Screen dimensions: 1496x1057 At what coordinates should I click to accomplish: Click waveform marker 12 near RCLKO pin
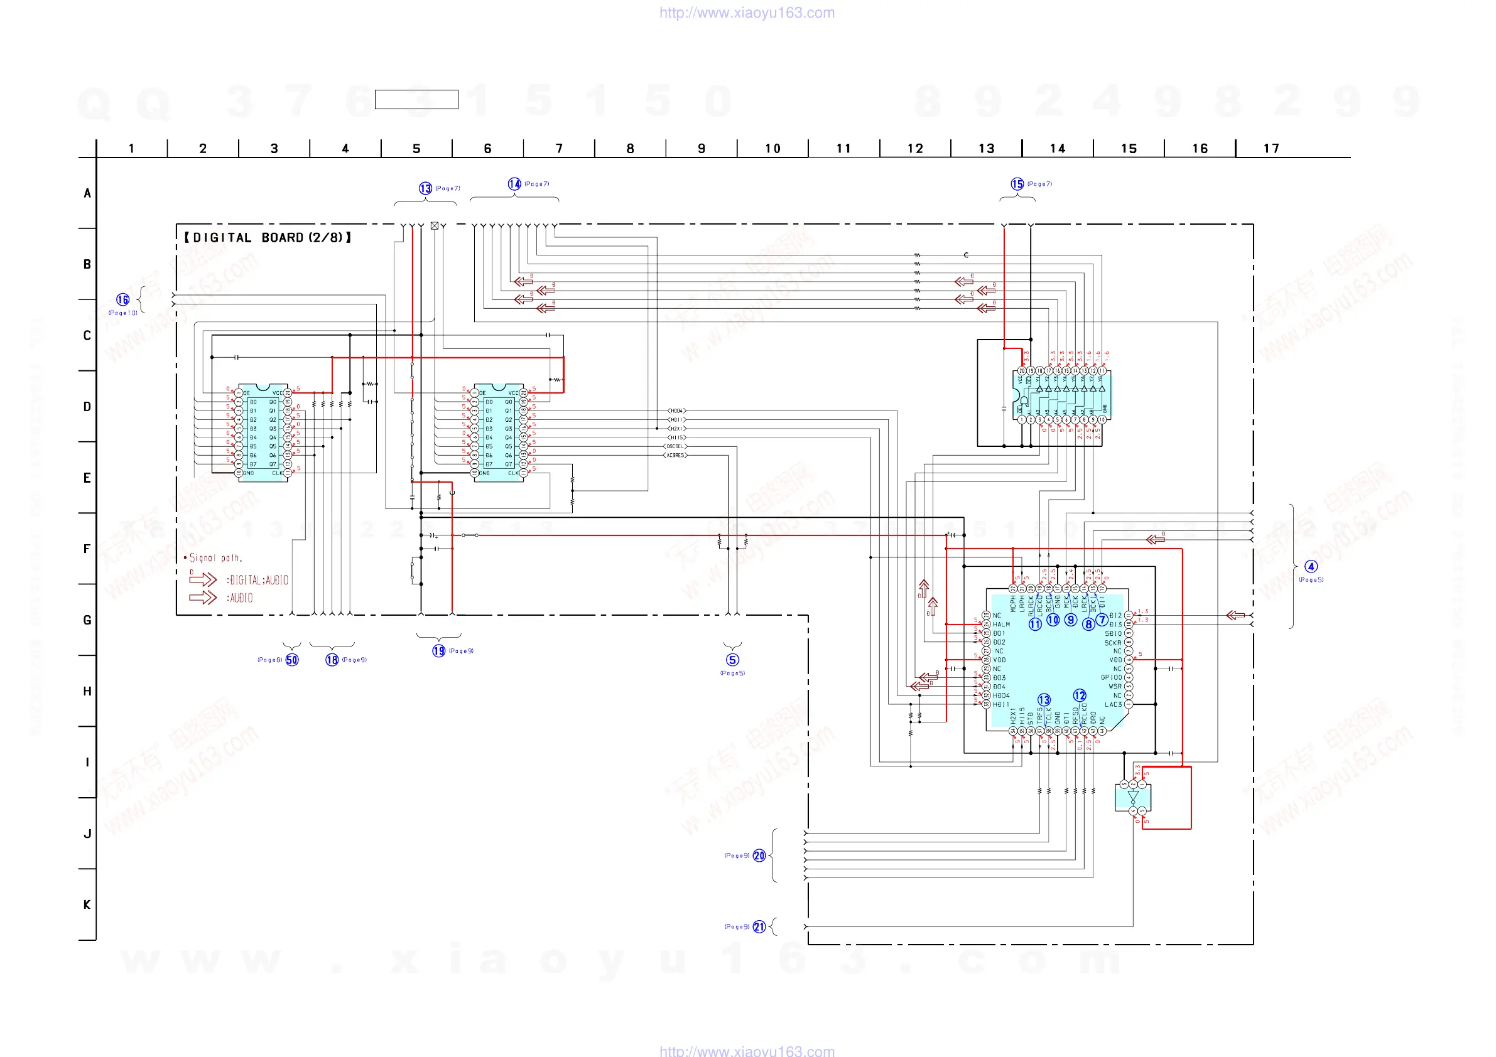[1080, 695]
